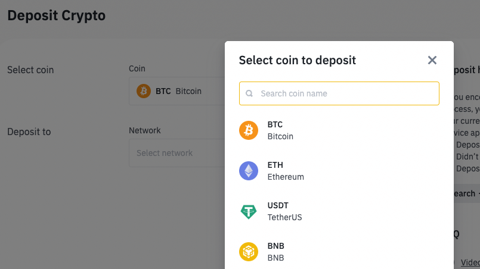Focus the Search coin name field
The image size is (480, 269).
(339, 93)
